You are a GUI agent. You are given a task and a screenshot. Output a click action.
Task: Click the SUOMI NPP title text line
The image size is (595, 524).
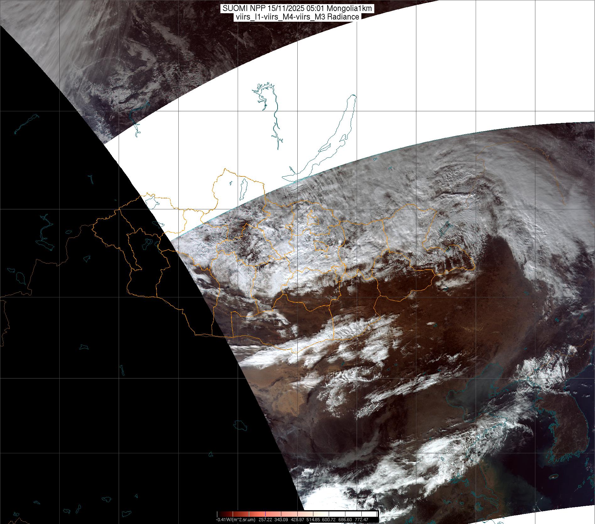click(x=297, y=8)
